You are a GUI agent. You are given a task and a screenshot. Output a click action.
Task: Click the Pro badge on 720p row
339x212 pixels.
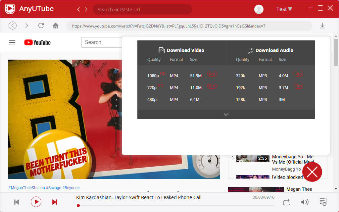(x=212, y=86)
